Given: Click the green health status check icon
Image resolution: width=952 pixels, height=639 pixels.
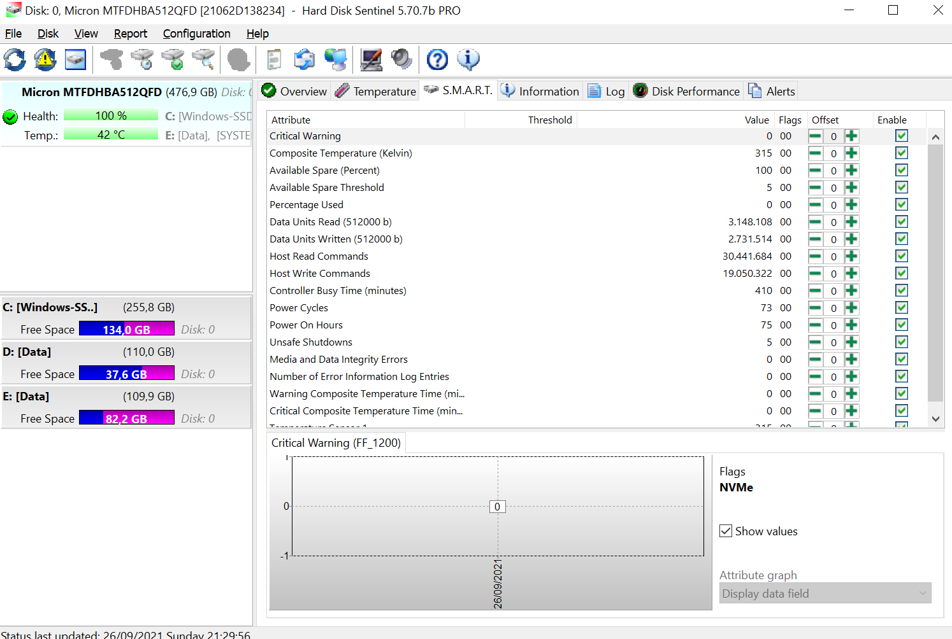Looking at the screenshot, I should 10,117.
